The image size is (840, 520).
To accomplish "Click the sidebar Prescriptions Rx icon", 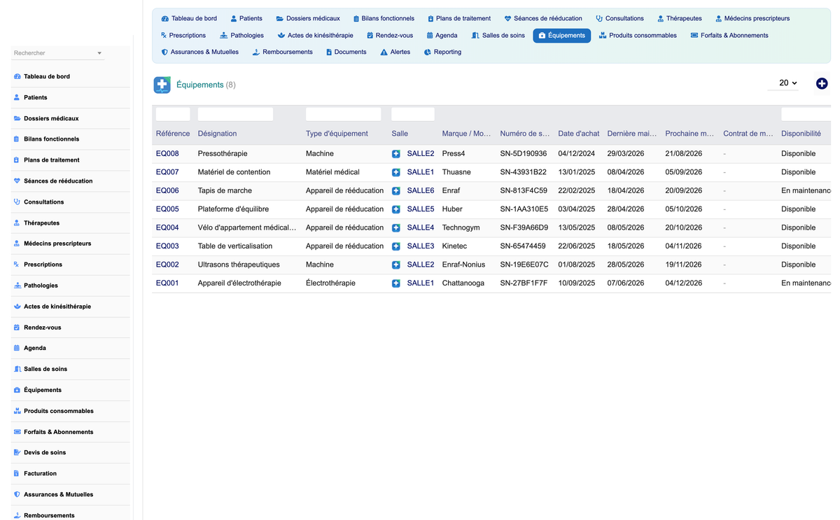I will pyautogui.click(x=17, y=265).
